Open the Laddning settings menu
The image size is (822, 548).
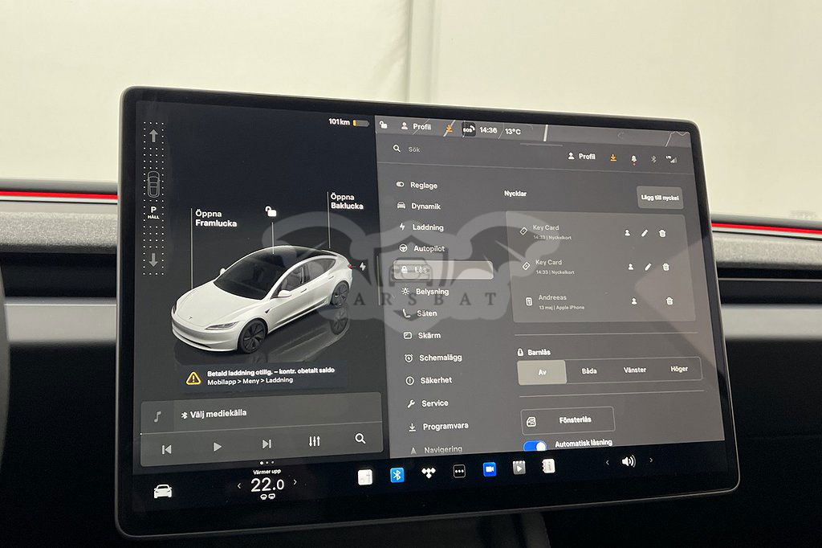[427, 227]
